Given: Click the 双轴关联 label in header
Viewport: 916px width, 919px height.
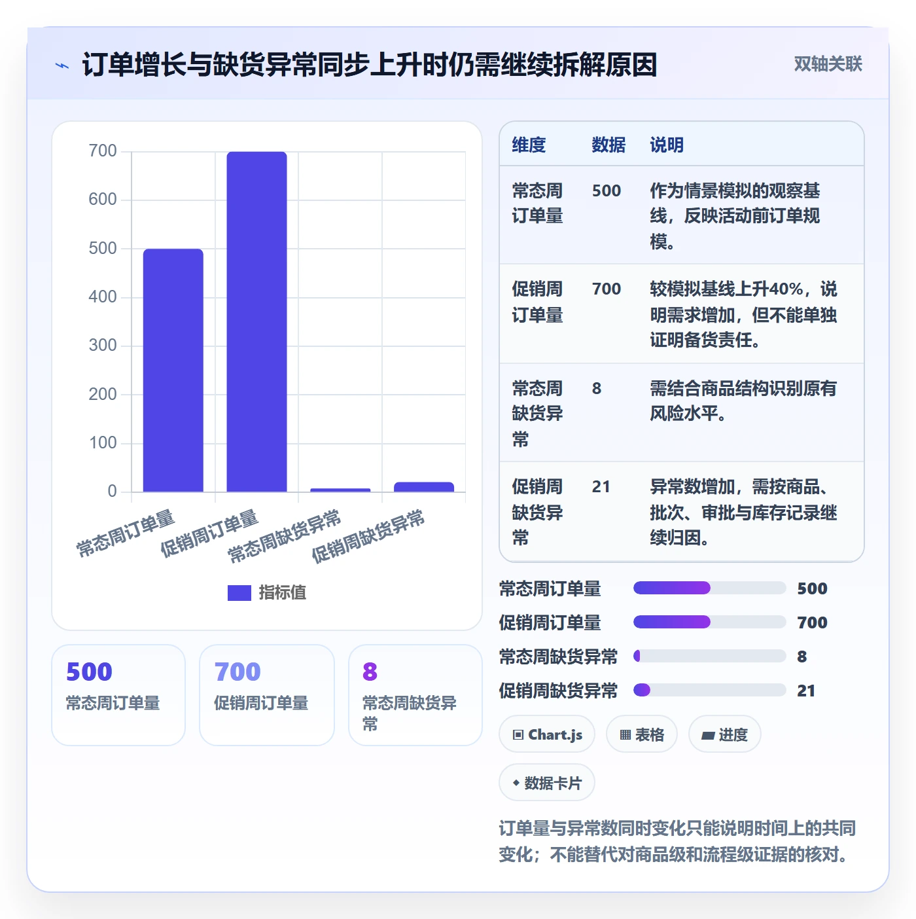Looking at the screenshot, I should pyautogui.click(x=828, y=64).
